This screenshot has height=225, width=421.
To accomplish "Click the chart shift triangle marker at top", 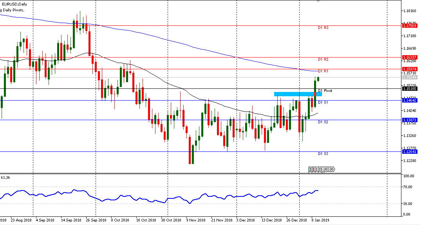I will pyautogui.click(x=318, y=1).
